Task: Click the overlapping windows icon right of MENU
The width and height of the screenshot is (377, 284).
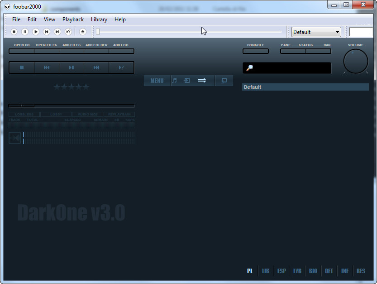Action: pos(224,81)
